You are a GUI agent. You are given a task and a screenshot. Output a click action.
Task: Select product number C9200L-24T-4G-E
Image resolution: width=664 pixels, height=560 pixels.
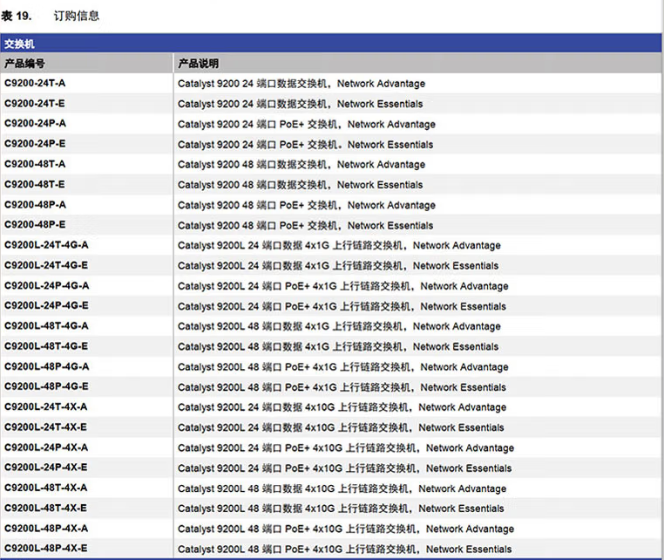(x=46, y=265)
